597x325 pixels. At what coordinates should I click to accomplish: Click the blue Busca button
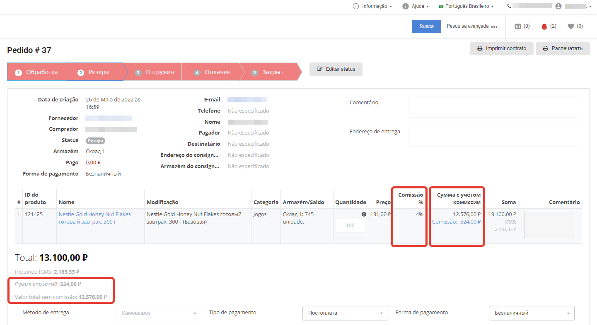click(x=426, y=26)
